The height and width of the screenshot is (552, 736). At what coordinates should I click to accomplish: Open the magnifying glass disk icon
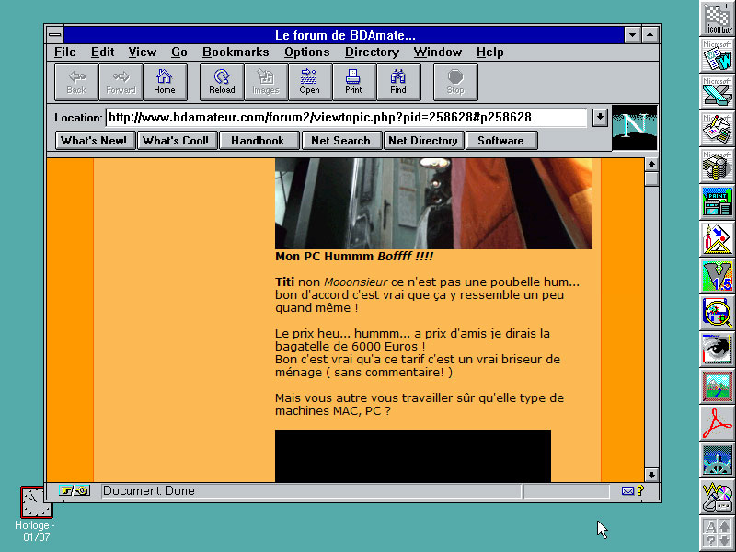click(718, 313)
